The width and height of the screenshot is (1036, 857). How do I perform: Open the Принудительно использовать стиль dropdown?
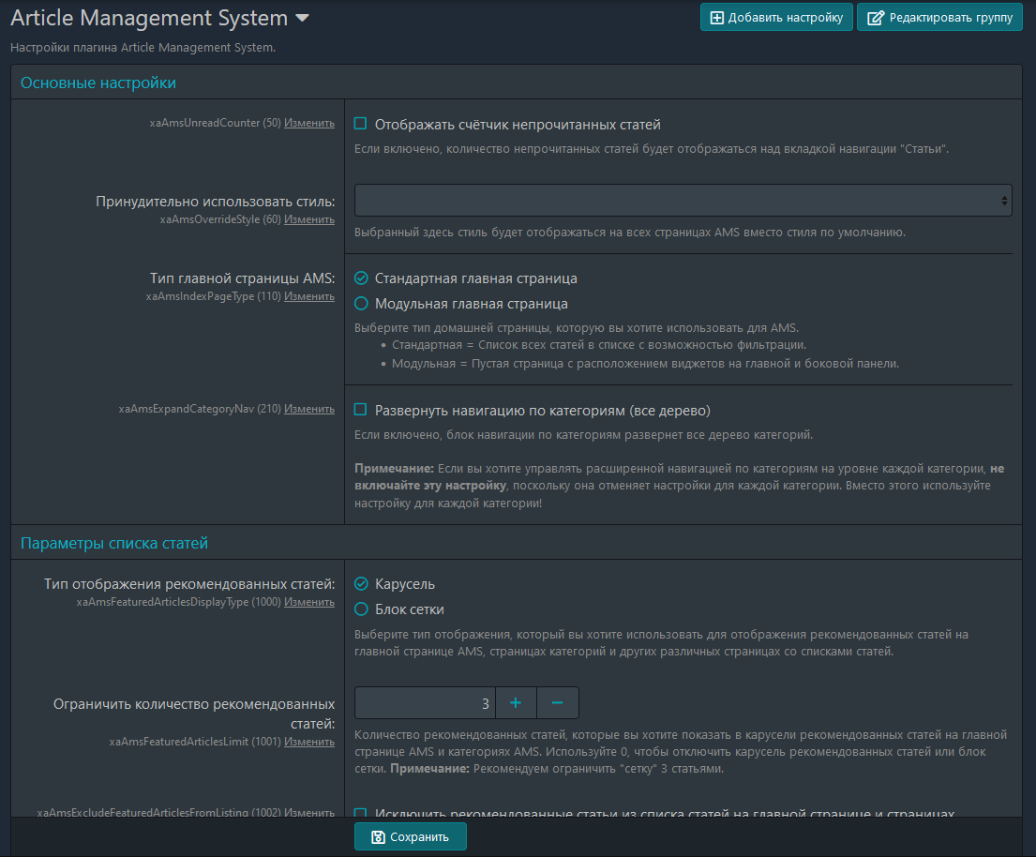(683, 200)
